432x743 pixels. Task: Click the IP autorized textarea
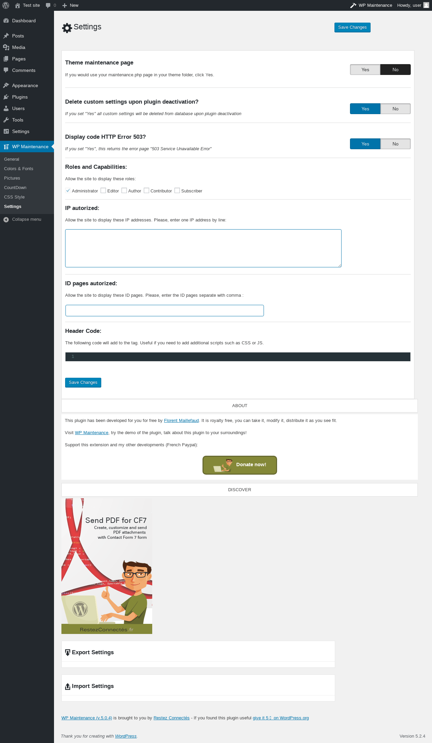(x=203, y=248)
